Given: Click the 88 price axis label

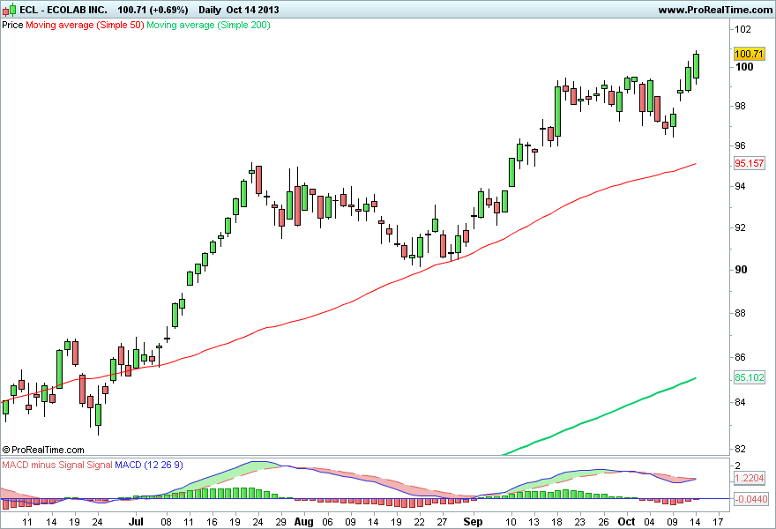Looking at the screenshot, I should 741,313.
